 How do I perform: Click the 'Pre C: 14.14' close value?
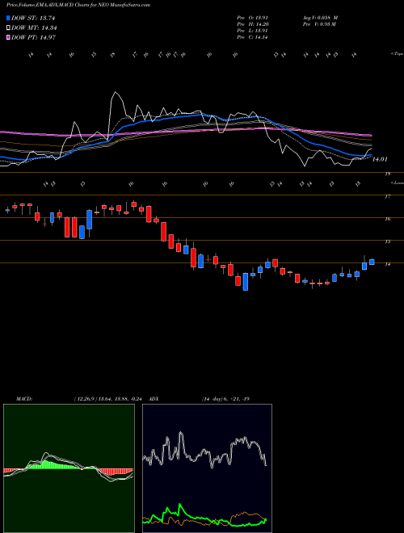(x=252, y=37)
